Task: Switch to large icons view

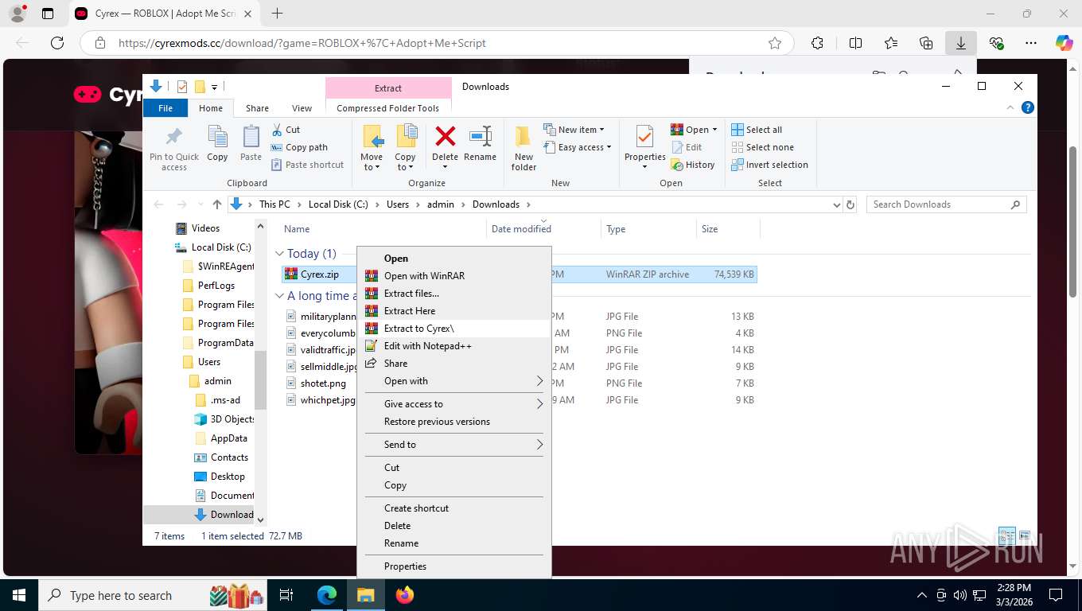Action: [x=1025, y=536]
